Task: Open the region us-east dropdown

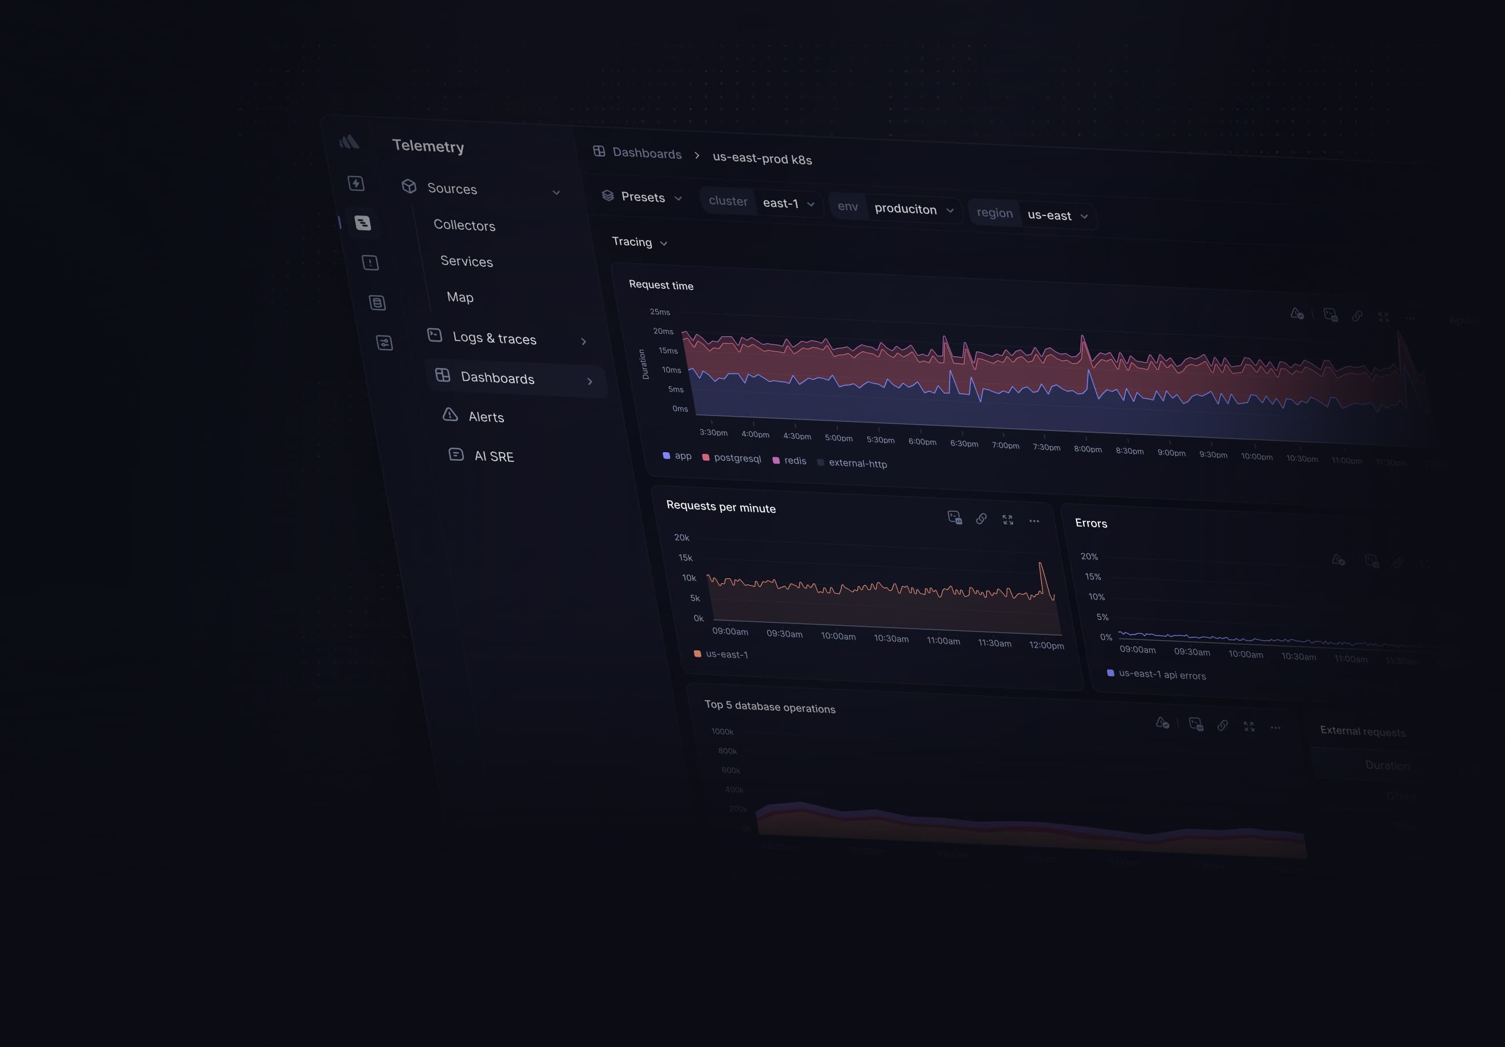Action: pos(1057,215)
